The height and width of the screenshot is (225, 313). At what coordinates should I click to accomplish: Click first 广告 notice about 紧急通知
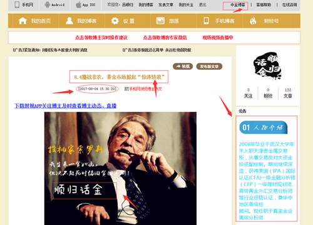[x=50, y=50]
